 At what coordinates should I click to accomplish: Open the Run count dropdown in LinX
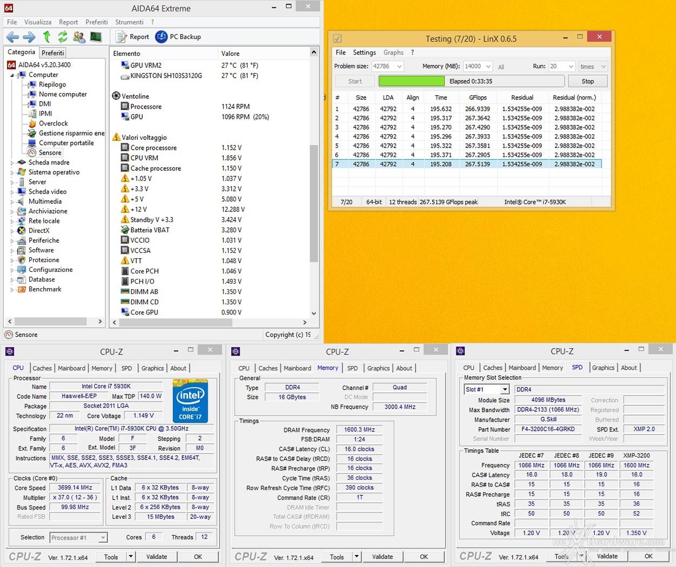571,66
